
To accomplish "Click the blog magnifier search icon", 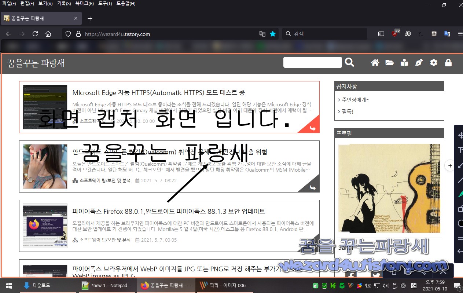I will coord(350,62).
